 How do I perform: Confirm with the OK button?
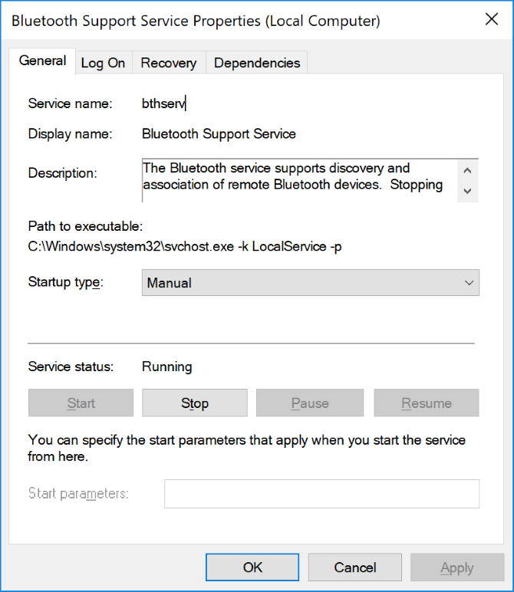point(252,567)
